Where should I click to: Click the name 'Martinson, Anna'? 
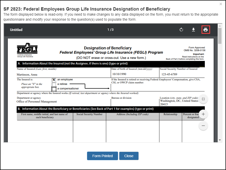27,75
